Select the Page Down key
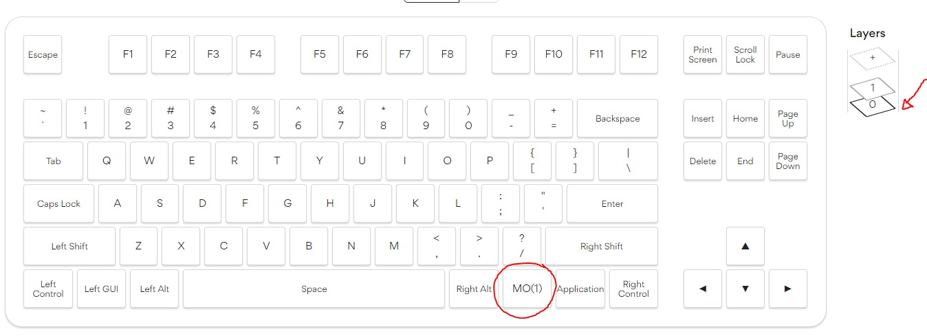 coord(787,161)
